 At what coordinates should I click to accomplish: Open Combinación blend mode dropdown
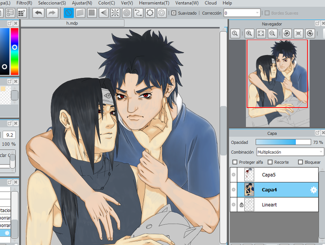coord(290,152)
